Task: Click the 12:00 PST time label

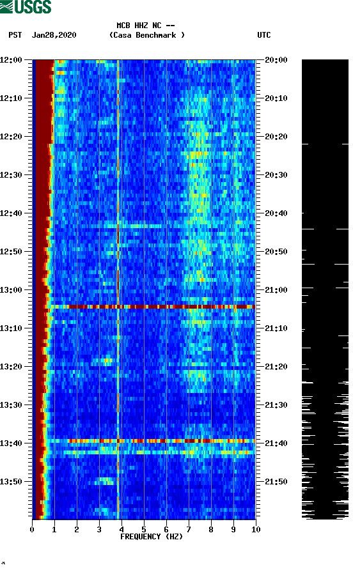Action: (12, 60)
